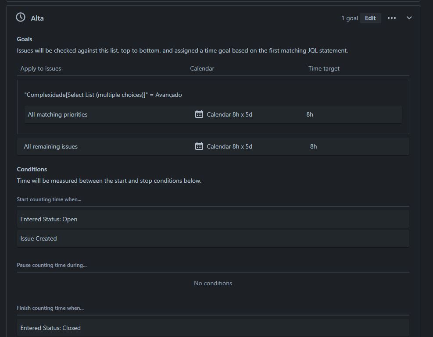Click "No conditions" under pause section
Image resolution: width=433 pixels, height=337 pixels.
[213, 283]
